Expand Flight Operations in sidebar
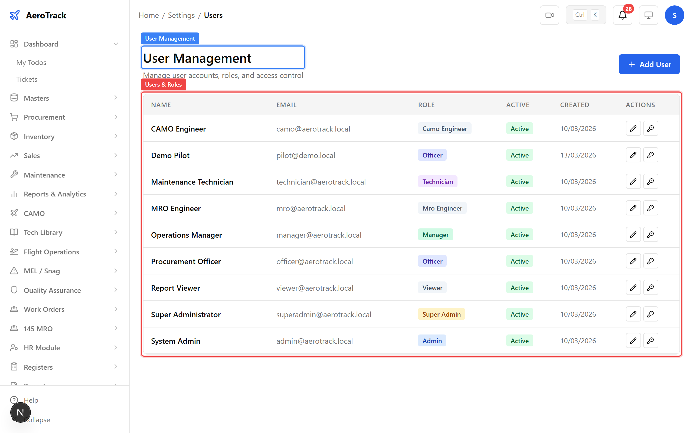693x433 pixels. click(51, 252)
